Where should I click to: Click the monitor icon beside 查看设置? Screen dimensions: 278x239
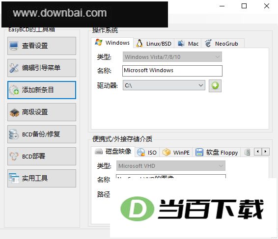coord(14,46)
